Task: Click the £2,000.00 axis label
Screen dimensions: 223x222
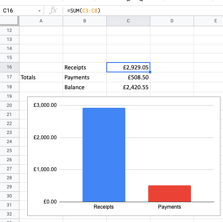Action: click(x=45, y=138)
